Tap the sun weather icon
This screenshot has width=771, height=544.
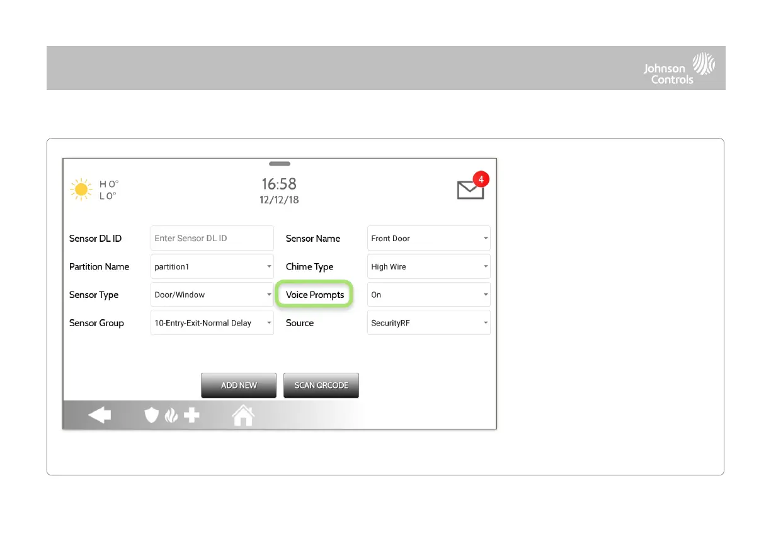81,190
